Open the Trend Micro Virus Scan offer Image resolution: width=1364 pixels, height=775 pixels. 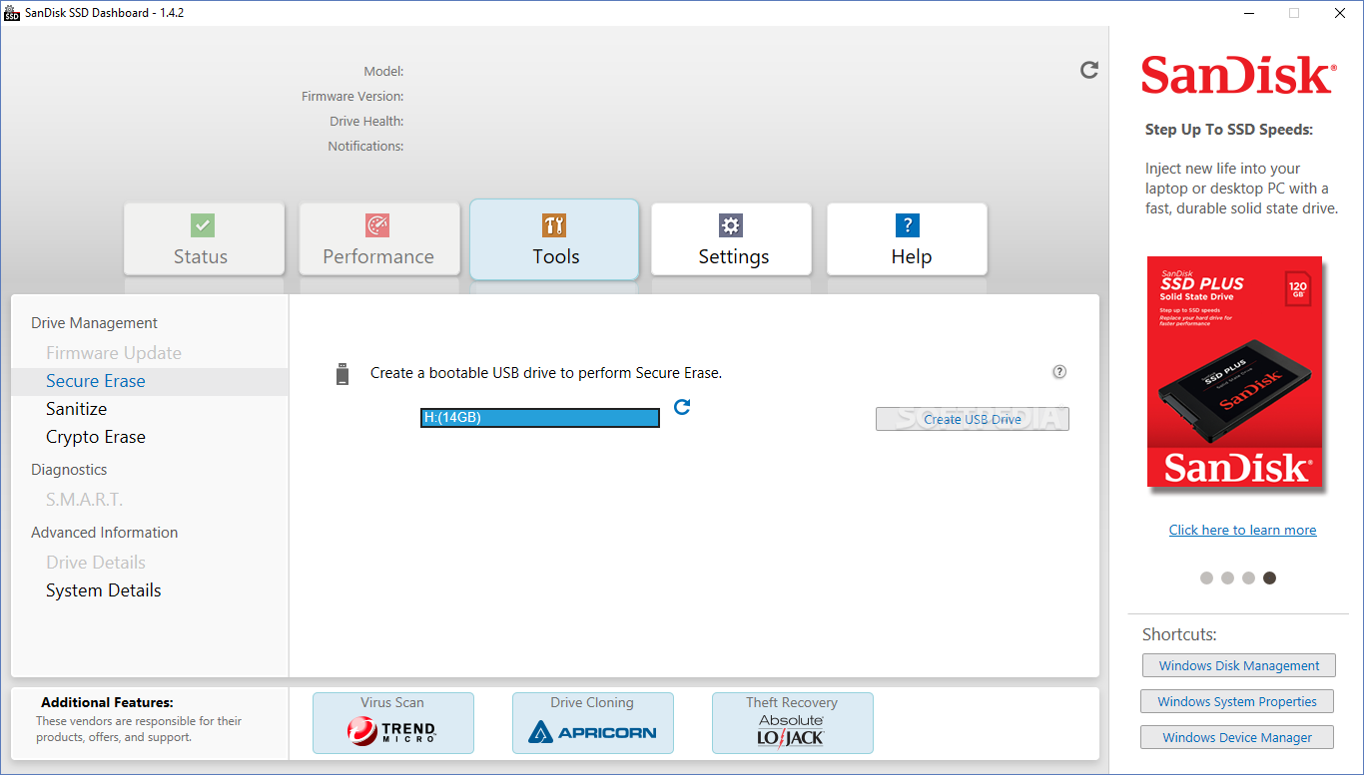(393, 723)
